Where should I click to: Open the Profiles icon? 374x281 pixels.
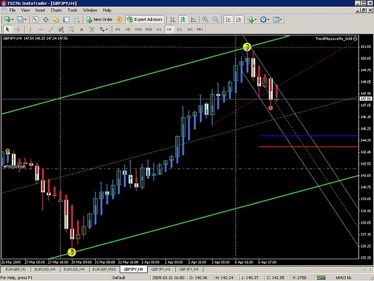[x=20, y=19]
